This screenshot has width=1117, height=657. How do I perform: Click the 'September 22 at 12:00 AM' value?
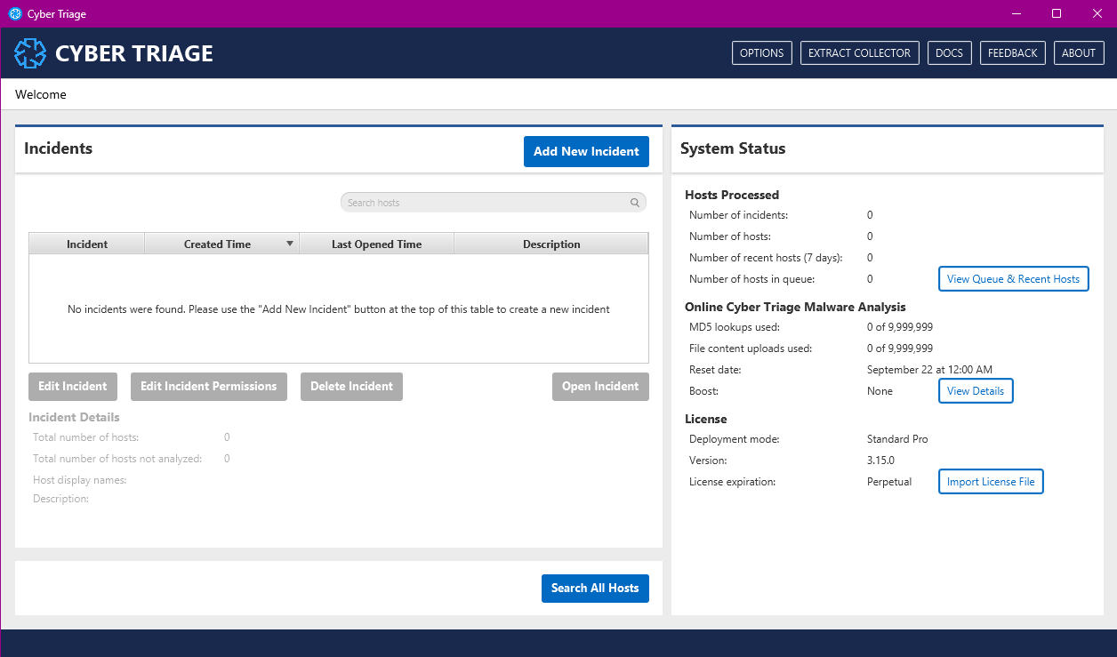[929, 370]
